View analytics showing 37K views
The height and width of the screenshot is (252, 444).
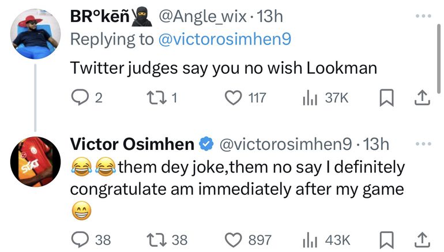[309, 98]
